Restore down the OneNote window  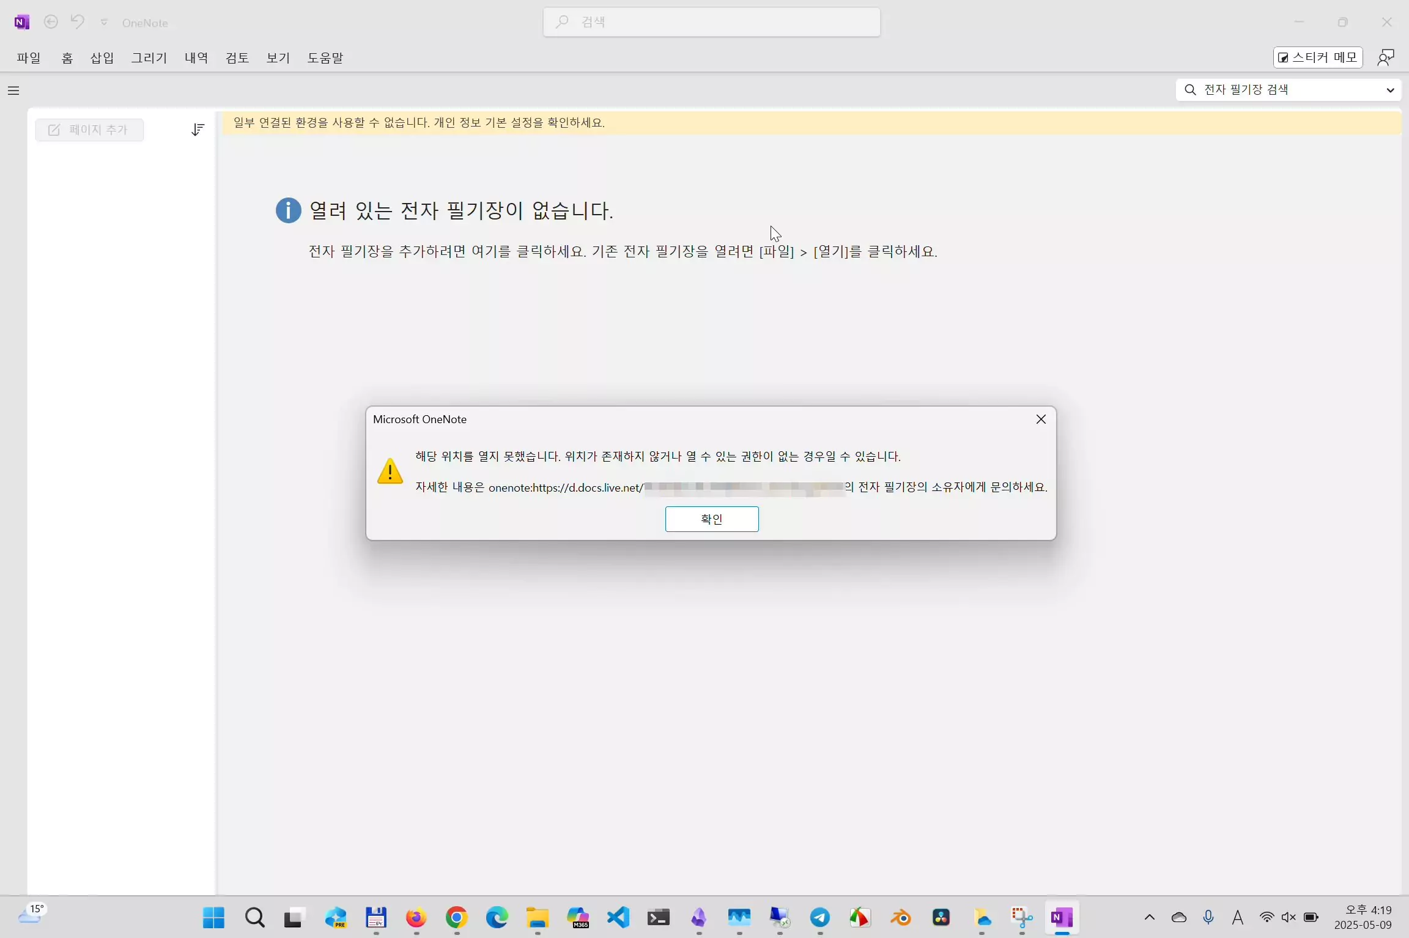tap(1343, 22)
